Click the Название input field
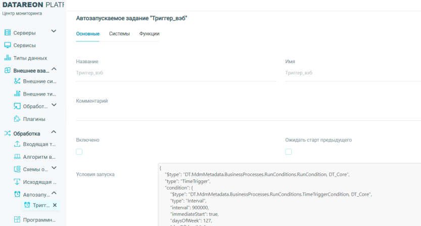 175,73
